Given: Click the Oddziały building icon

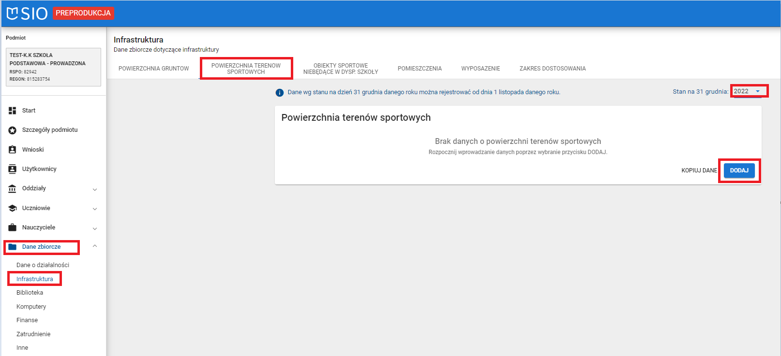Looking at the screenshot, I should [x=13, y=188].
